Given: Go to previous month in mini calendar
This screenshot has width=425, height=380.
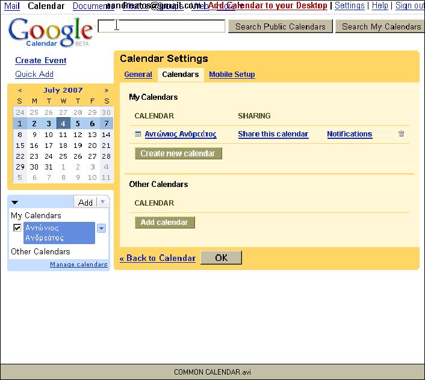Looking at the screenshot, I should point(20,90).
